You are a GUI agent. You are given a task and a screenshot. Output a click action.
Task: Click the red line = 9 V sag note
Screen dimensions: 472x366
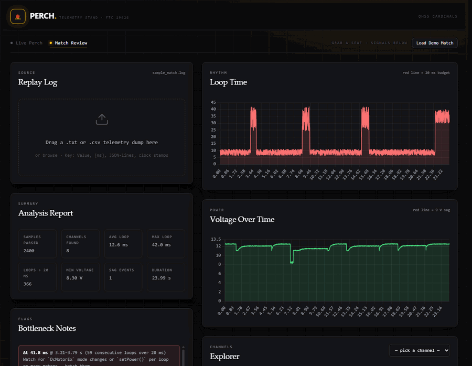pos(432,210)
